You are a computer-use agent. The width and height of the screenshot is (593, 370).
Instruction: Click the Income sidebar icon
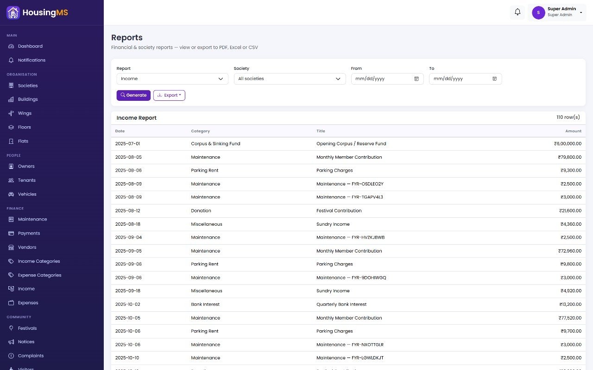(x=11, y=289)
